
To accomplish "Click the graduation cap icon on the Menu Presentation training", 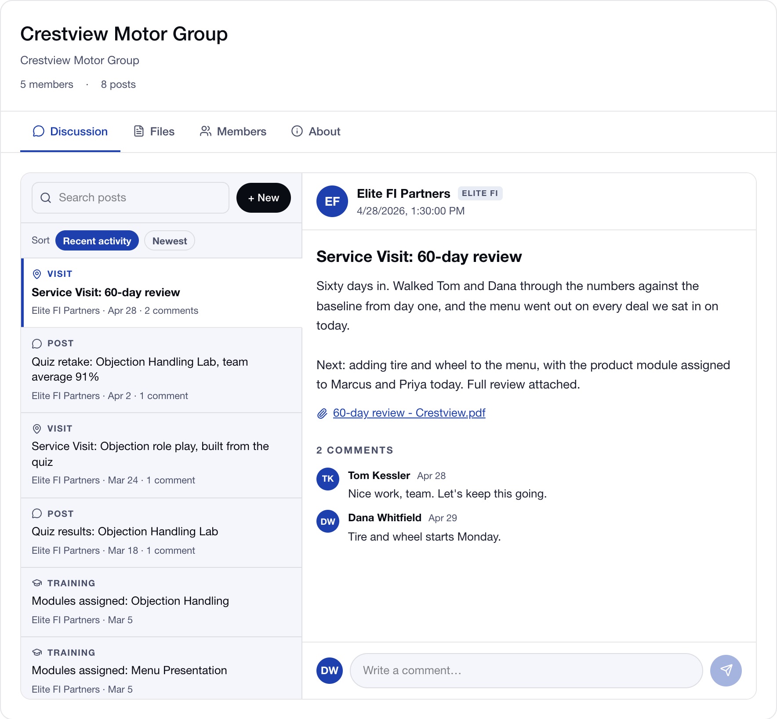I will click(37, 653).
